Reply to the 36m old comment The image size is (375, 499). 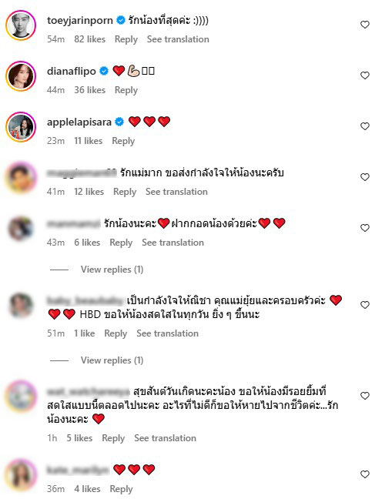click(x=121, y=489)
